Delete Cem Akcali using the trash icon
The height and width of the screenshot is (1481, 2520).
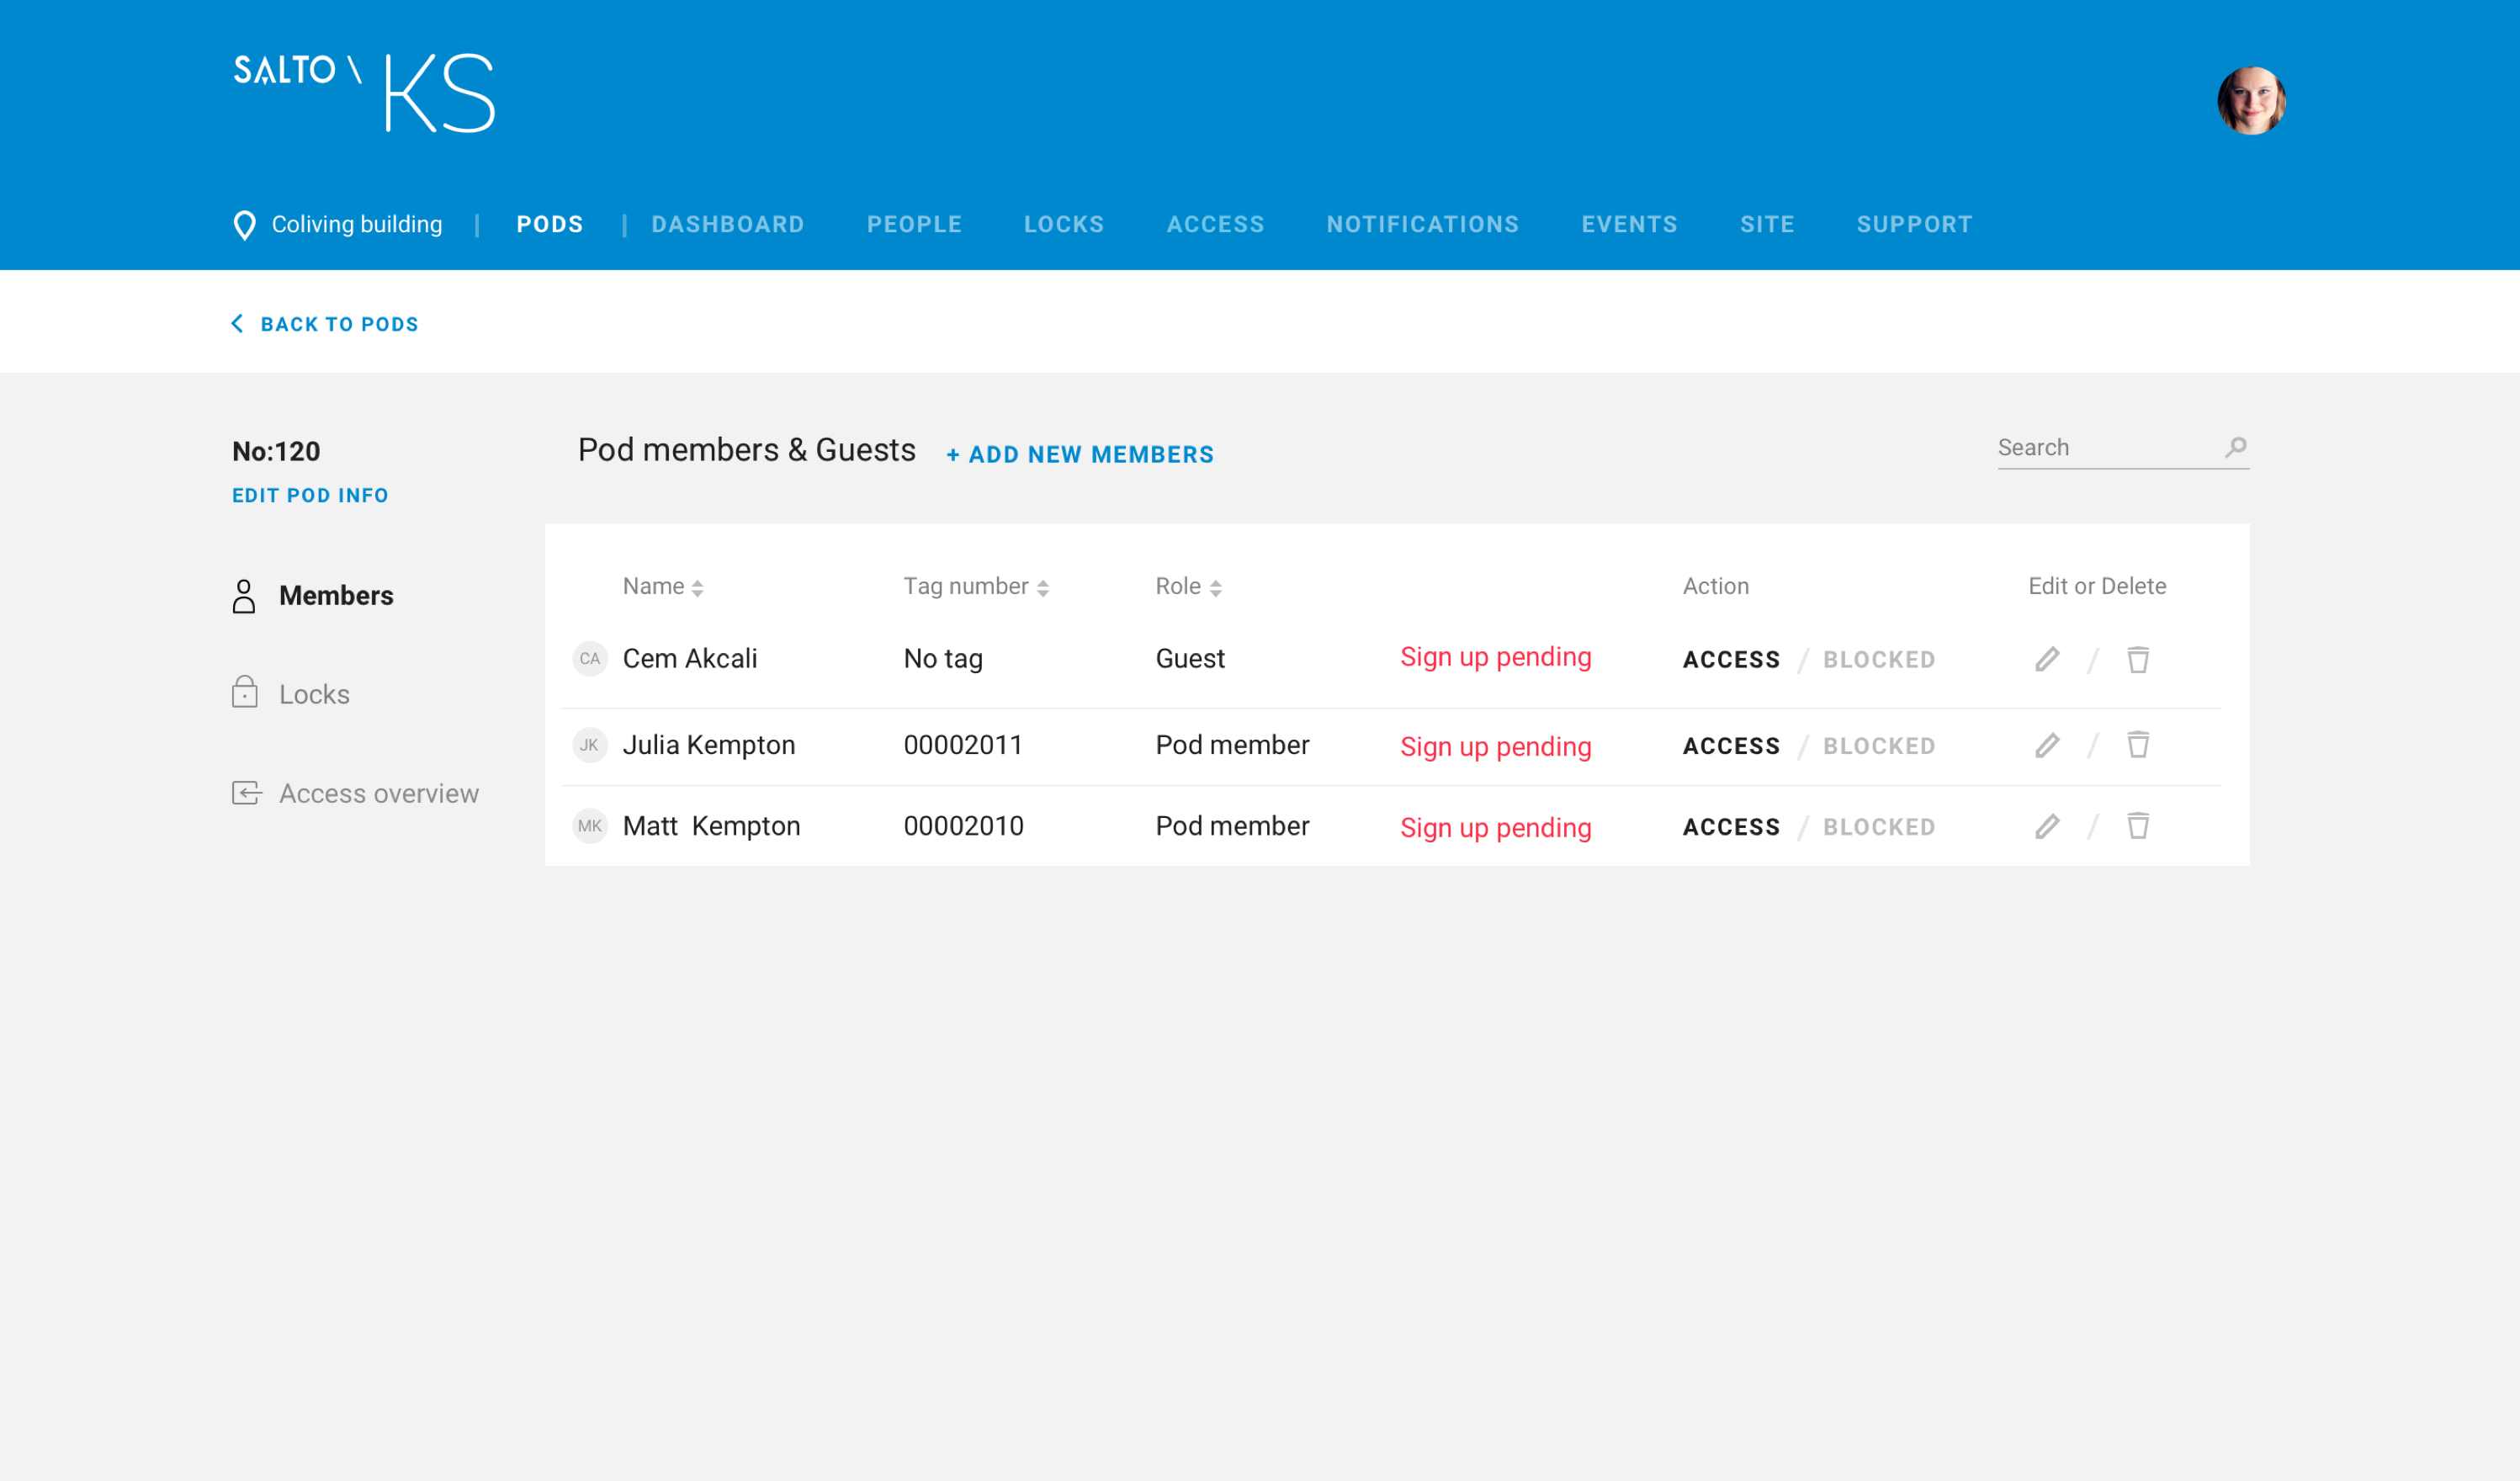pyautogui.click(x=2138, y=659)
